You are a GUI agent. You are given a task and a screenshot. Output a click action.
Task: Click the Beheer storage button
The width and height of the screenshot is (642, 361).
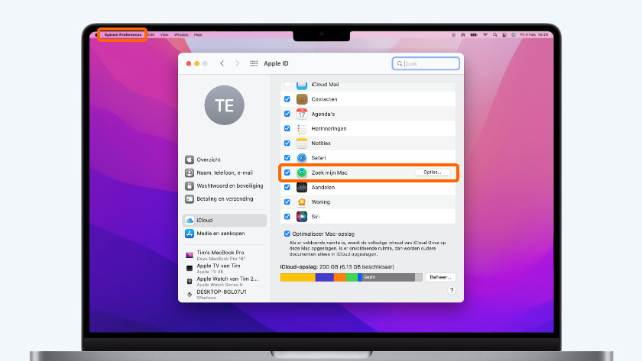tap(440, 277)
